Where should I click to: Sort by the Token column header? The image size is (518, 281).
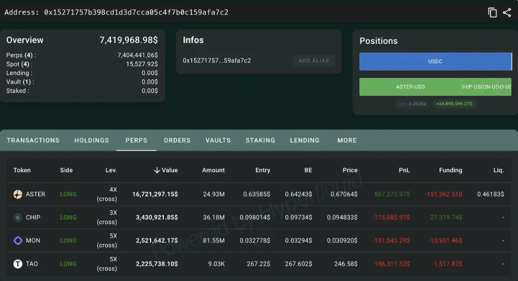pos(22,170)
